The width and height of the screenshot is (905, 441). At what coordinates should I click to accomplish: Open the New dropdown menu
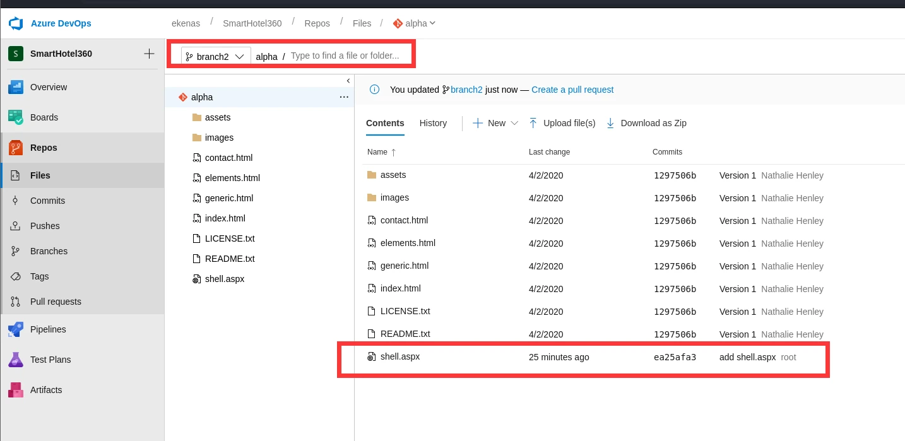click(495, 123)
